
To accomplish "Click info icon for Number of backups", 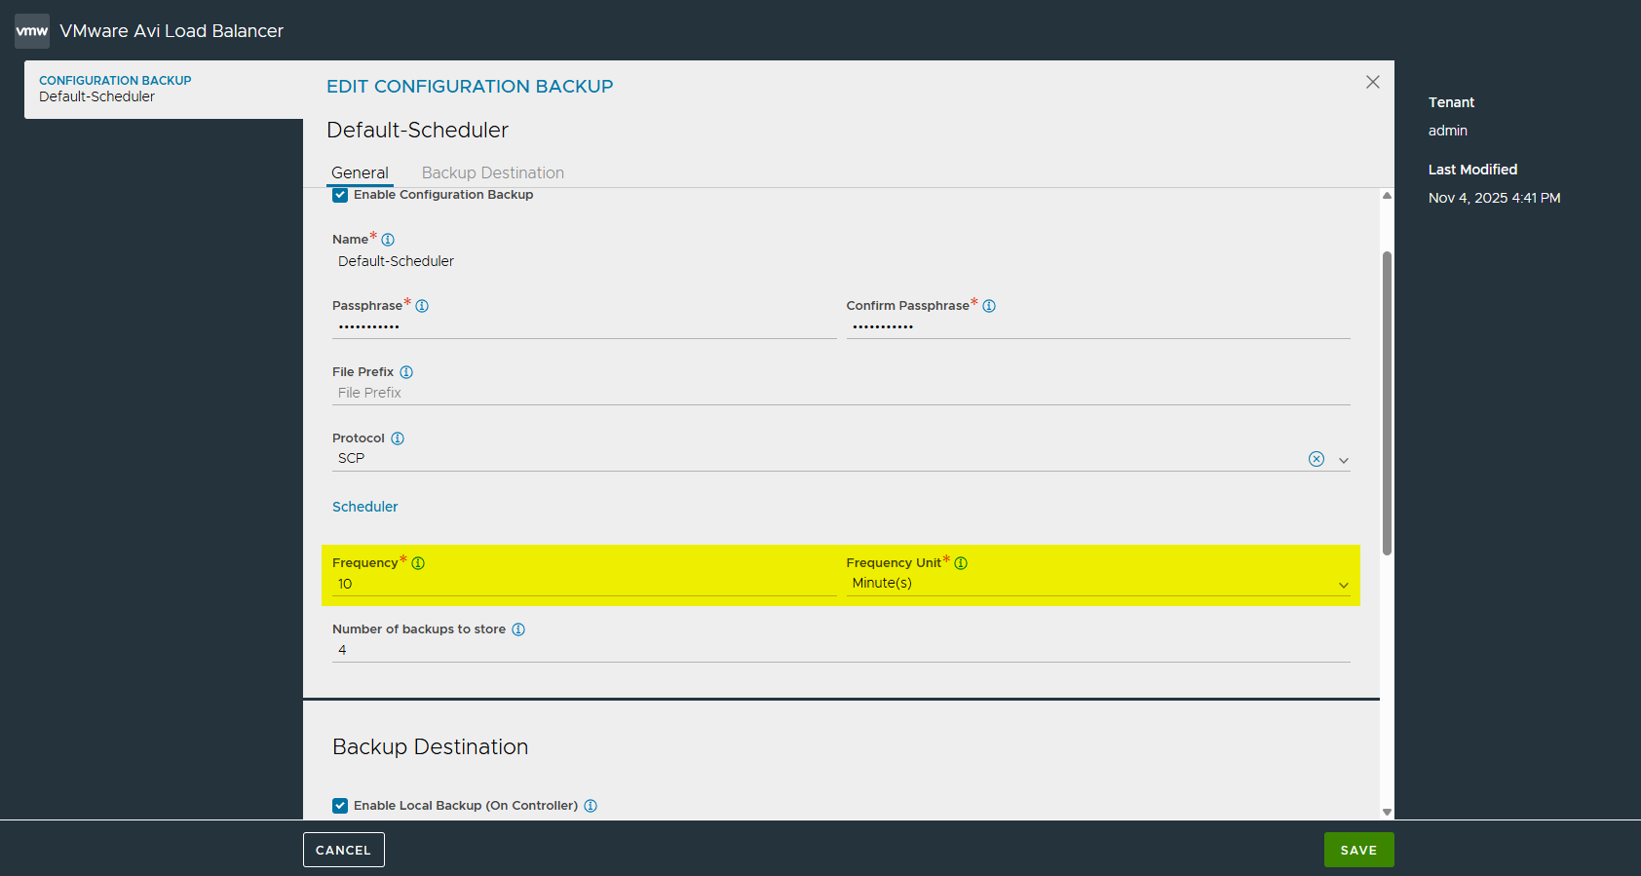I will pos(518,629).
